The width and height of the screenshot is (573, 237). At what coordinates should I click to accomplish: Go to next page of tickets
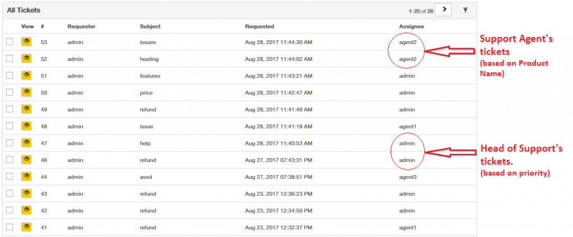pyautogui.click(x=444, y=10)
